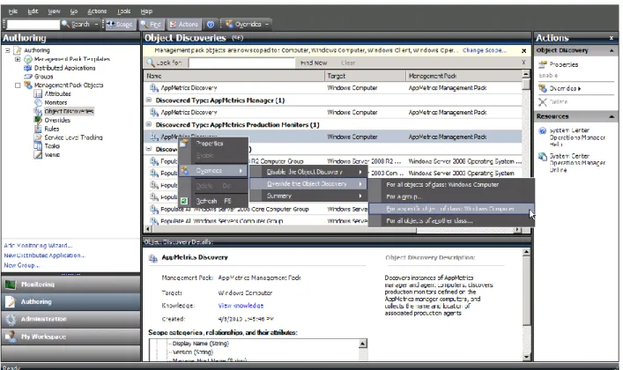Click the toolbar search input field

33,25
